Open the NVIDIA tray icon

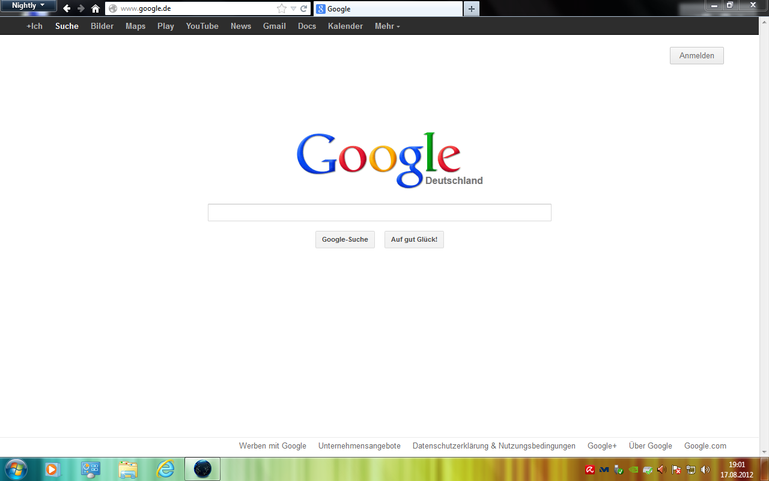click(x=633, y=470)
